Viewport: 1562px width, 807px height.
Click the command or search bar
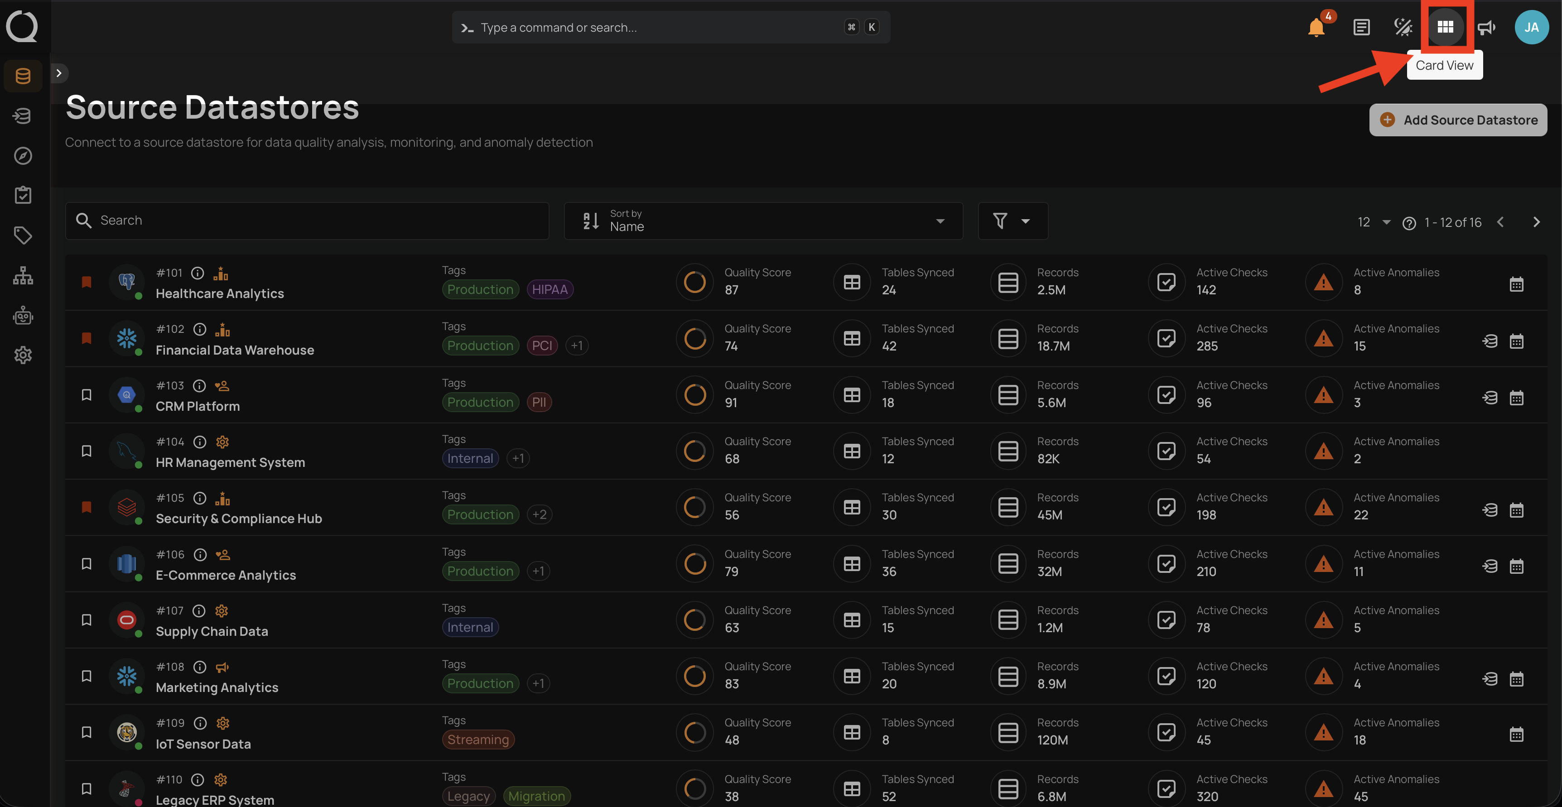coord(670,27)
